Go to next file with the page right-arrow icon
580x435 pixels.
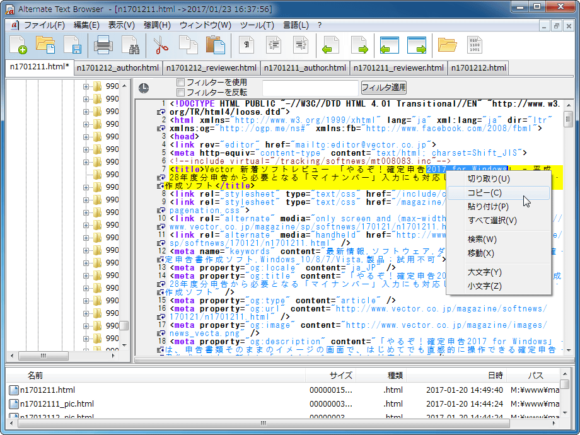[x=359, y=45]
